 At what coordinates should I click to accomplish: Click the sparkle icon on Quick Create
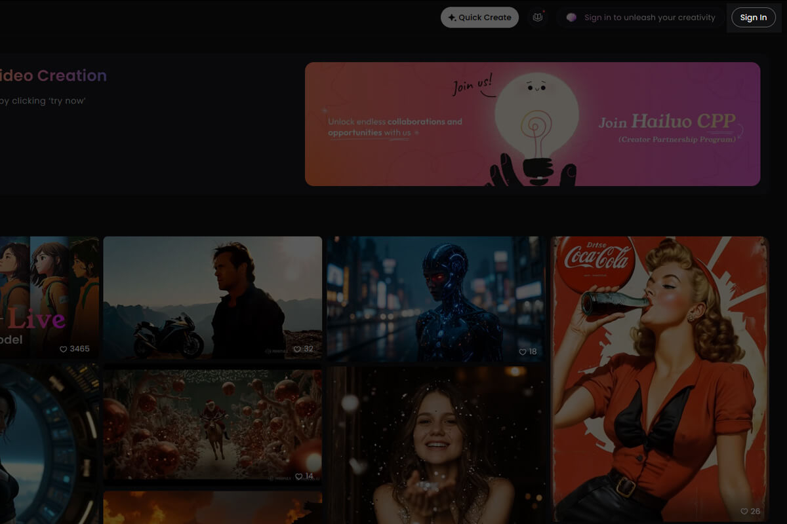pyautogui.click(x=452, y=18)
